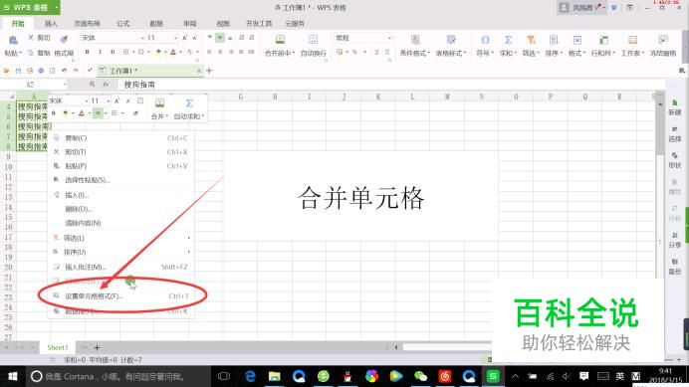Click the Cortana search box on taskbar
This screenshot has height=387, width=689.
tap(119, 376)
